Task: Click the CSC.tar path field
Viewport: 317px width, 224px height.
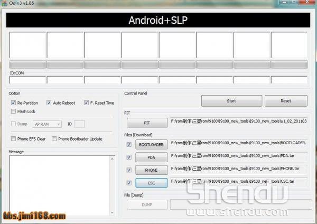Action: 239,183
